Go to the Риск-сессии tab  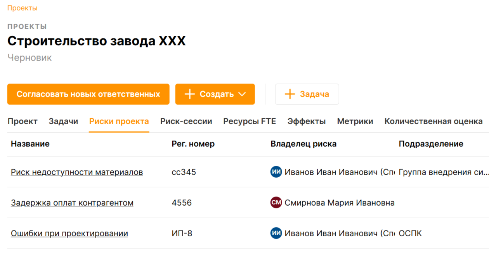186,121
